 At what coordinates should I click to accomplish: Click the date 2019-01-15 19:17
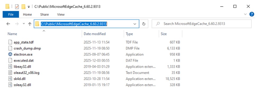96,85
